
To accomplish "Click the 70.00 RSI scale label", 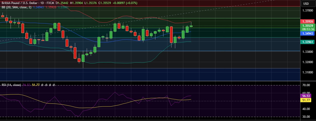I will [306, 85].
